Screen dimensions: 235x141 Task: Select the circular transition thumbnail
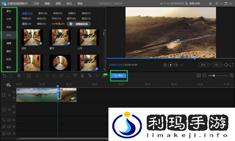point(60,63)
